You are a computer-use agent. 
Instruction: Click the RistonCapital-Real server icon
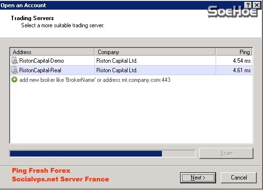click(x=14, y=70)
